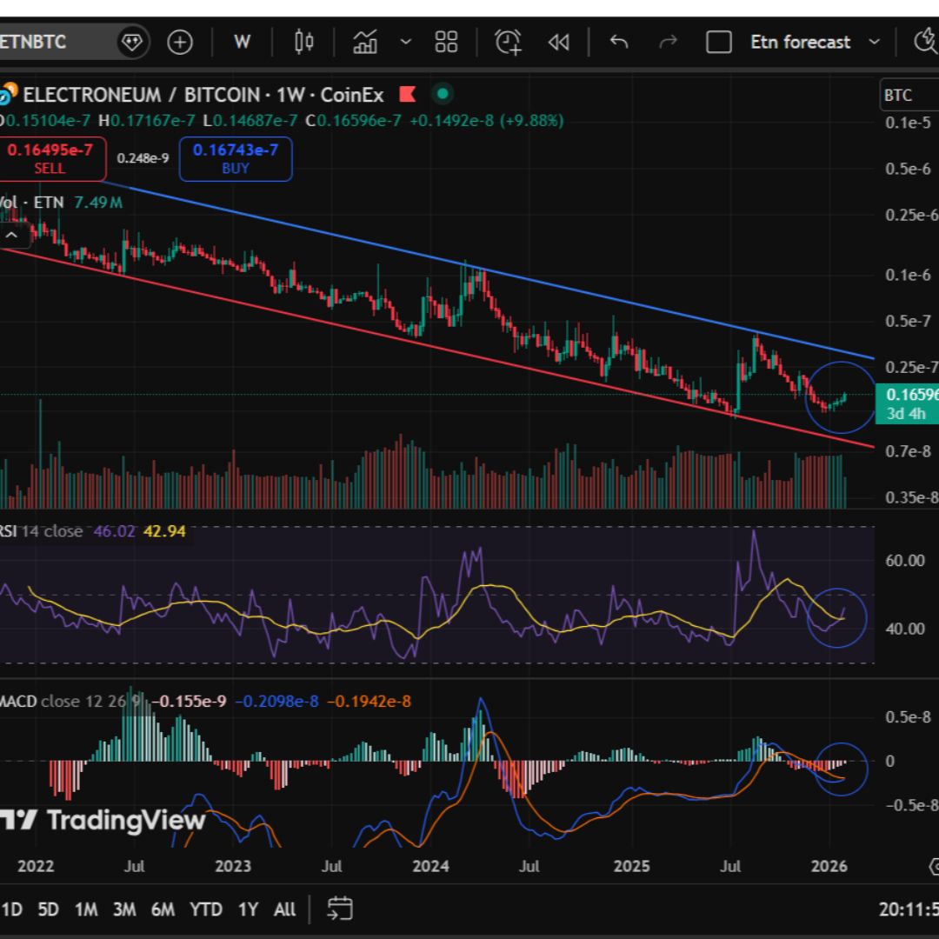Open the layout grid selector
The image size is (939, 939).
point(446,42)
